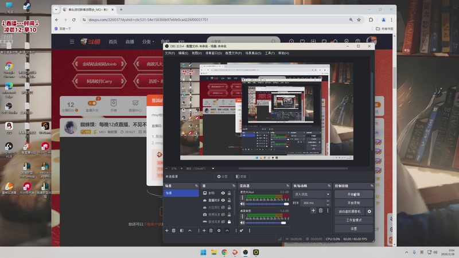This screenshot has height=258, width=459.
Task: Pop out the 场景 dock panel
Action: coord(196,186)
